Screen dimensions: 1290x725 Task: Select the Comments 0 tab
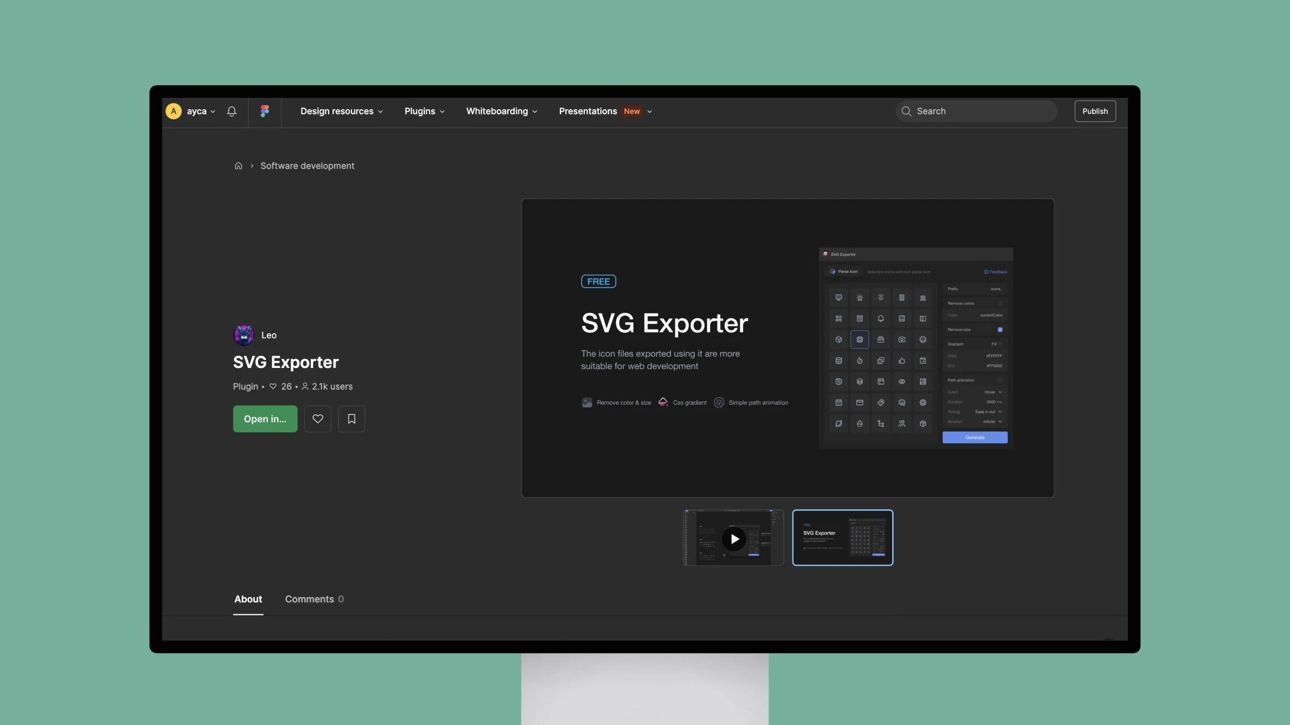click(x=314, y=599)
